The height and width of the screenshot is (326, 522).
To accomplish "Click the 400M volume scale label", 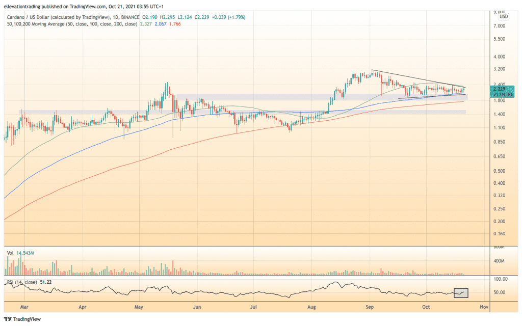I will click(499, 261).
